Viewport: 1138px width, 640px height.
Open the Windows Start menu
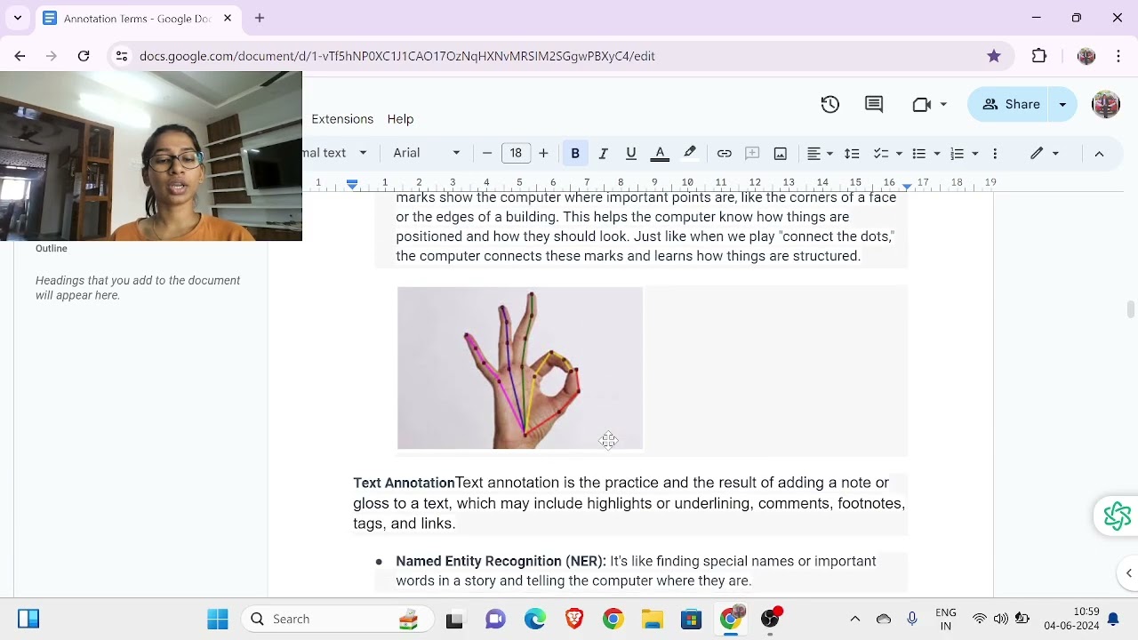click(x=218, y=619)
